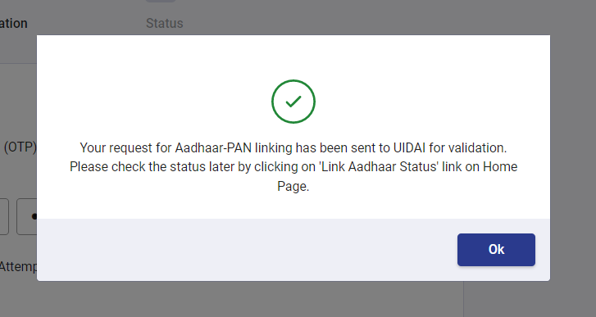Click the vertical divider line below dialog

click(x=463, y=299)
